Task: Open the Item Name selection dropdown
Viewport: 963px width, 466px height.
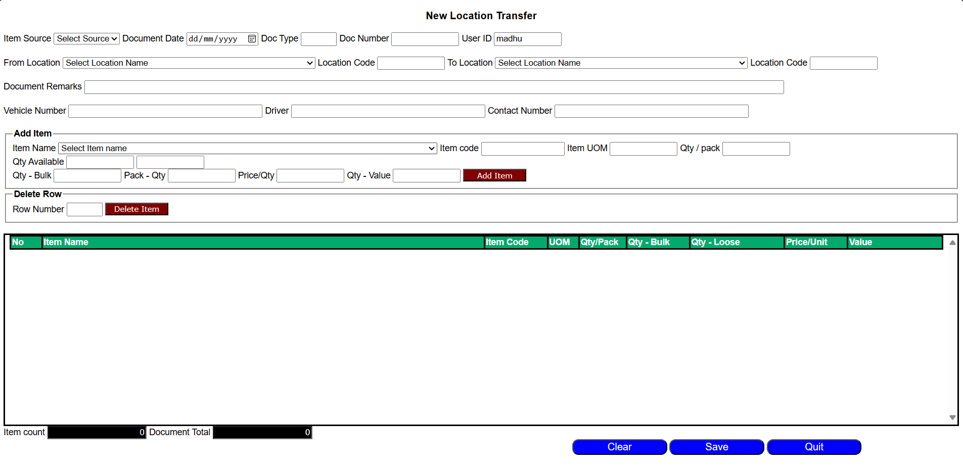Action: (247, 149)
